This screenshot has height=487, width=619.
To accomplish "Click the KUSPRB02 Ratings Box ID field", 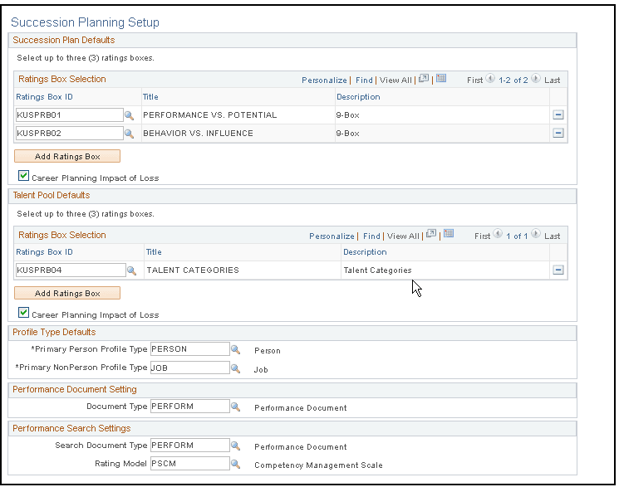I will tap(69, 133).
